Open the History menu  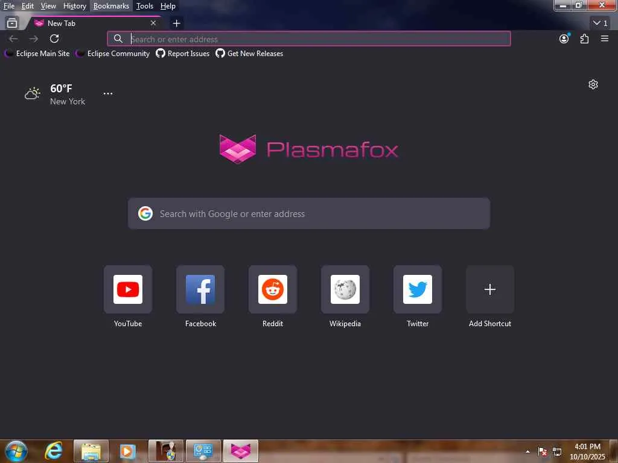coord(74,6)
